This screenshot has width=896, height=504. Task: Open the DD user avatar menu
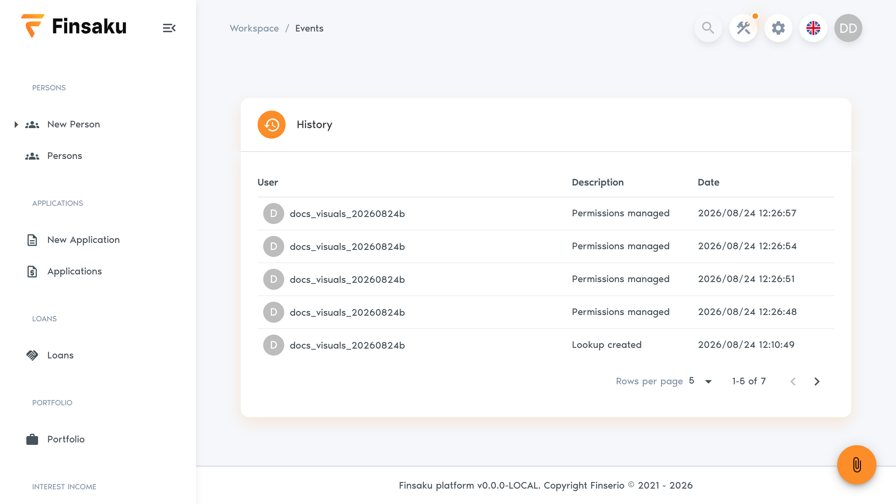pyautogui.click(x=848, y=28)
